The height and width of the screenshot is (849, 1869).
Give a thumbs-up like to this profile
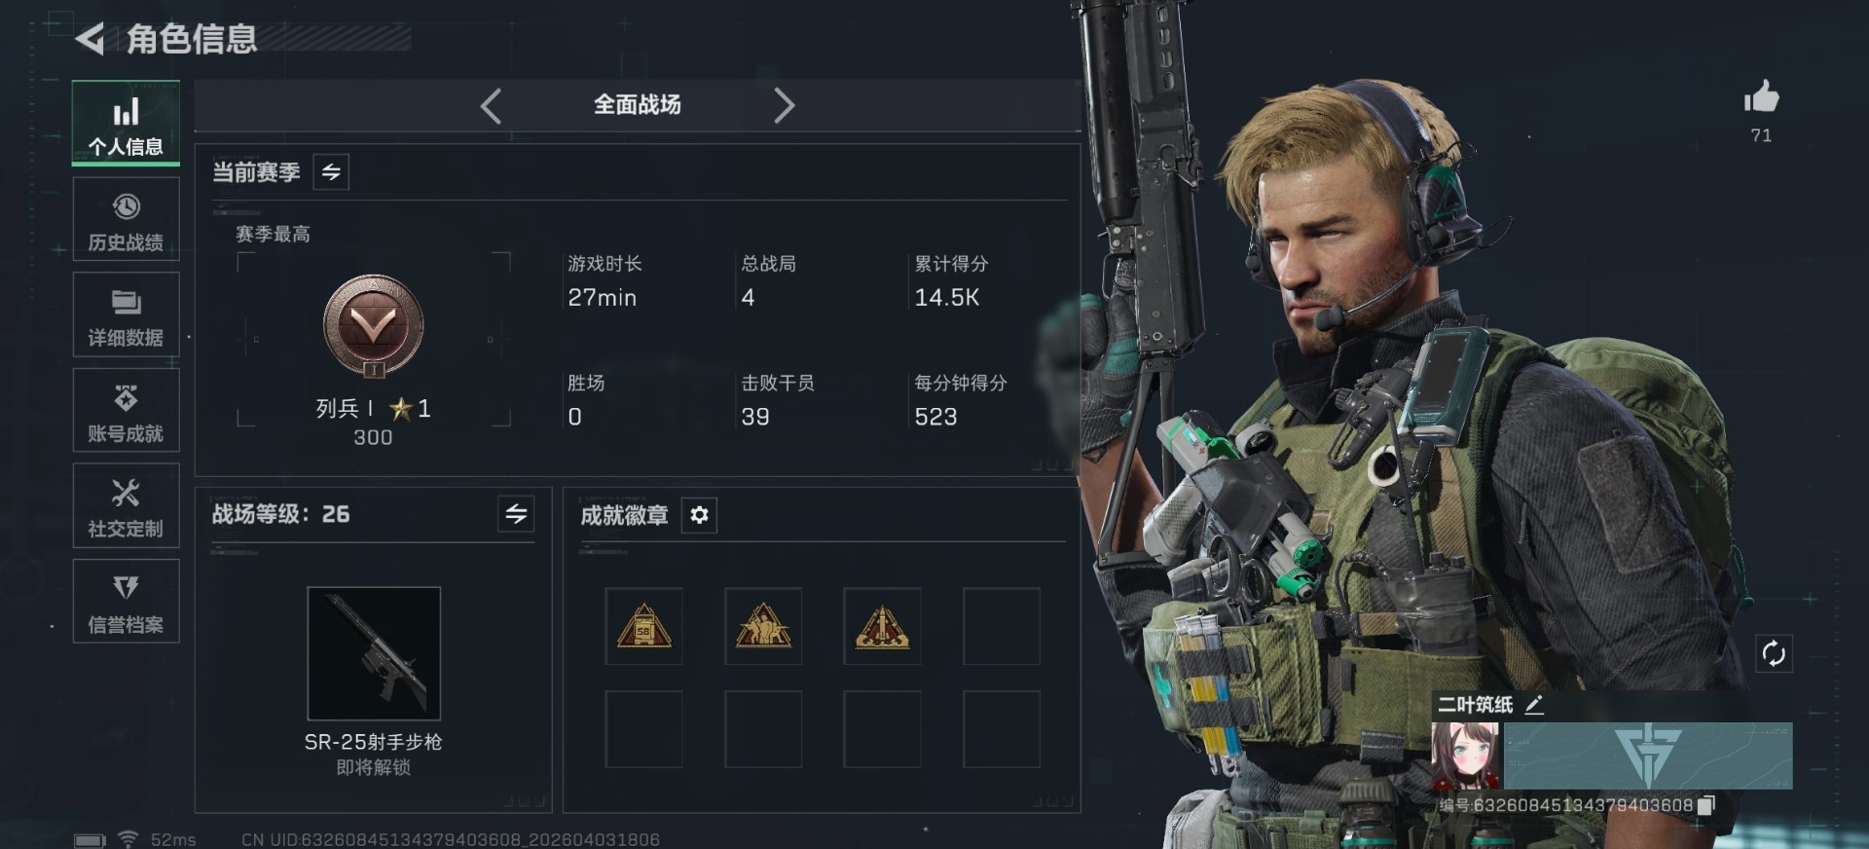1761,96
